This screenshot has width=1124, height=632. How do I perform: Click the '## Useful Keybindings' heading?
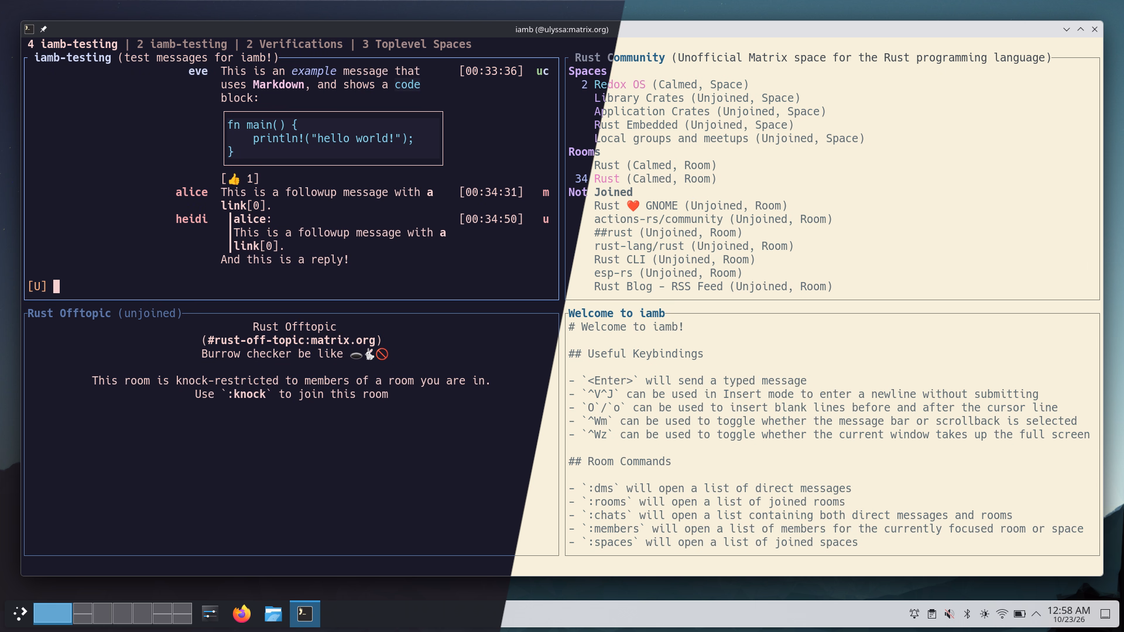(x=636, y=353)
